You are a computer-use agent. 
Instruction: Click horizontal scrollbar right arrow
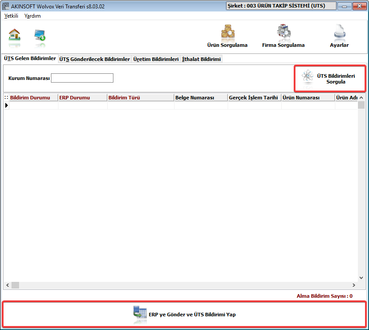(353, 285)
